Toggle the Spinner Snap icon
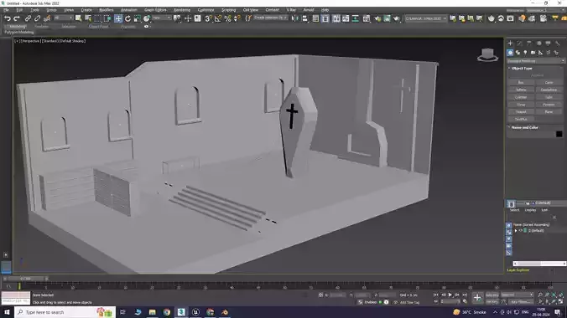This screenshot has height=318, width=567. pos(237,18)
